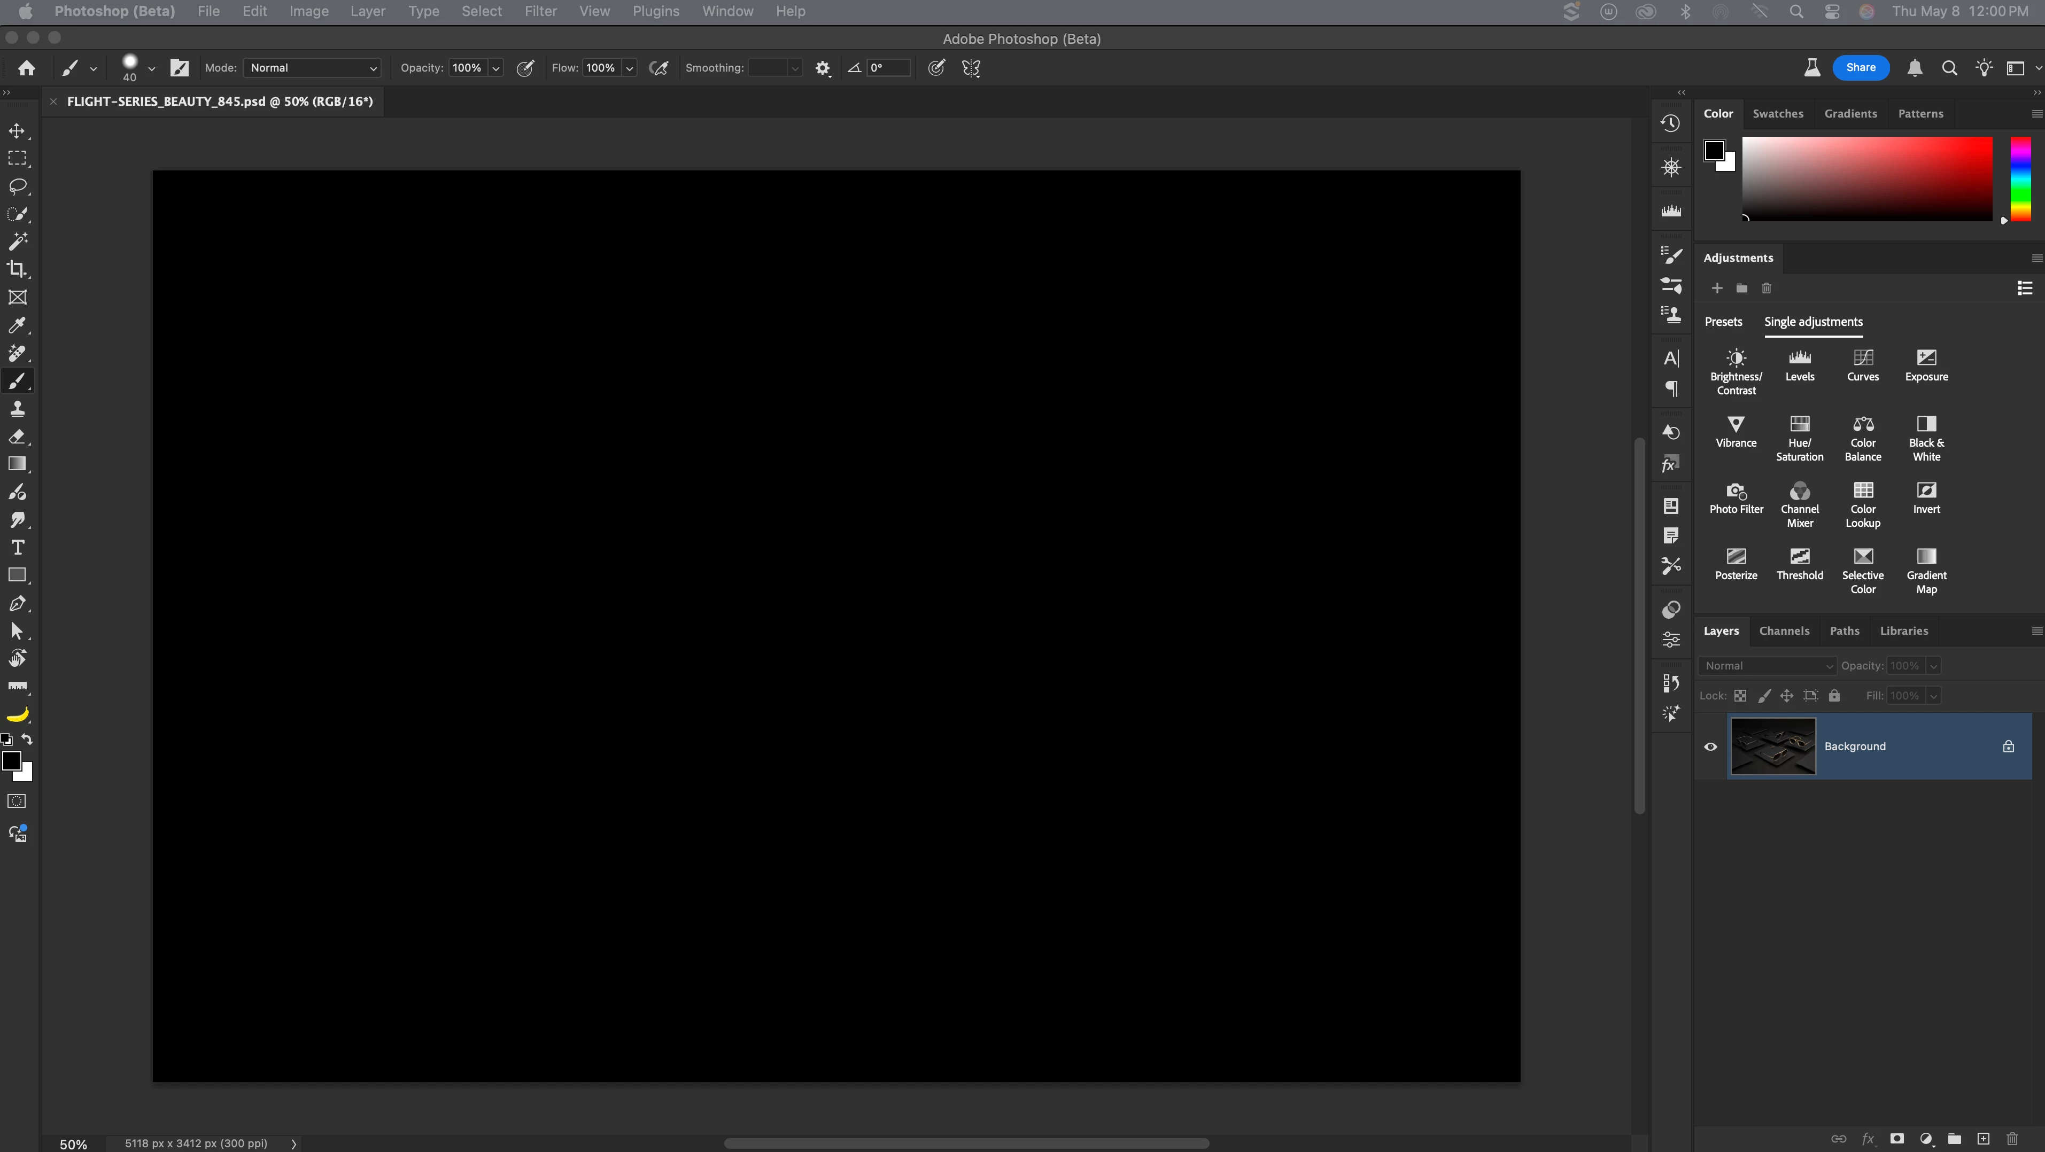Expand the Opacity dropdown in options bar
Image resolution: width=2045 pixels, height=1152 pixels.
click(496, 68)
